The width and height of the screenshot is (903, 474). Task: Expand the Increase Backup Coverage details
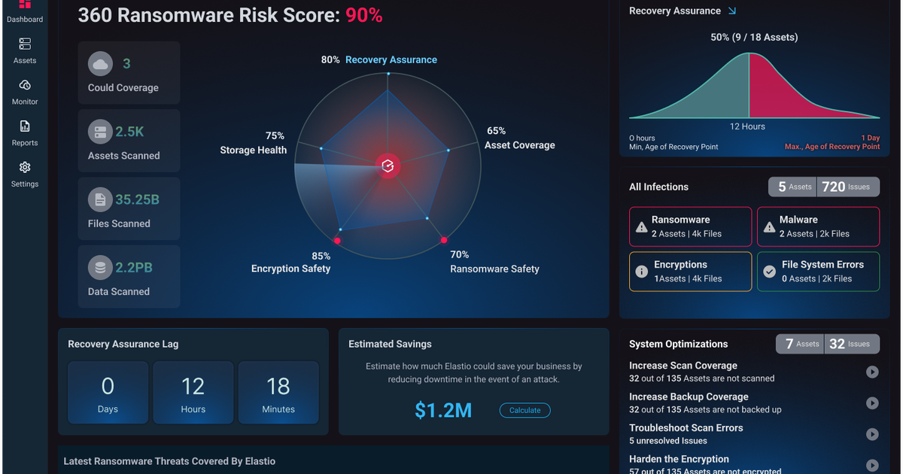(x=871, y=403)
